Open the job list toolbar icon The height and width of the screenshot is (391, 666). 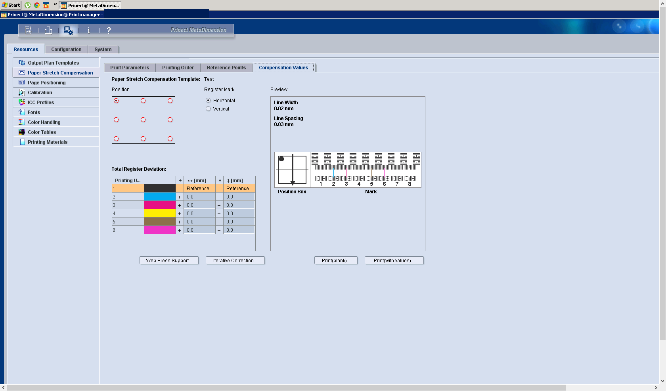click(x=29, y=31)
